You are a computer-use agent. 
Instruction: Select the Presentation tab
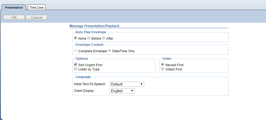14,7
